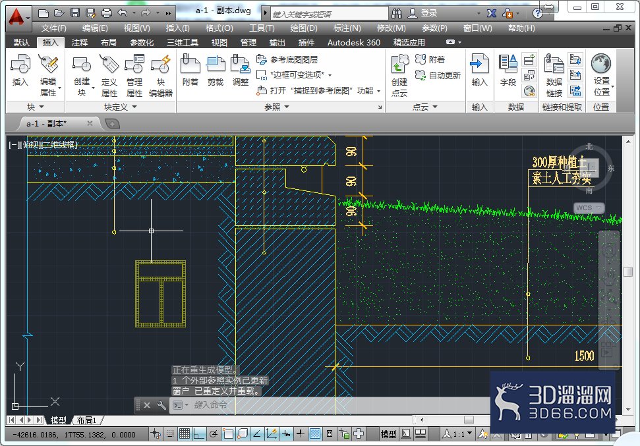Open the 修改(M) menu
640x446 pixels.
point(391,28)
